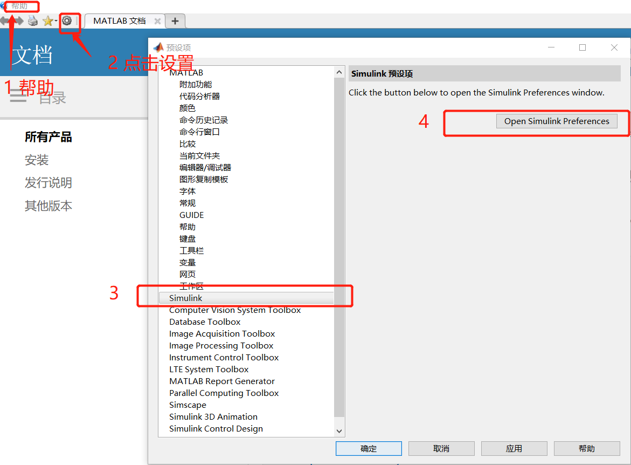Open the favorites star icon
This screenshot has width=631, height=465.
47,20
